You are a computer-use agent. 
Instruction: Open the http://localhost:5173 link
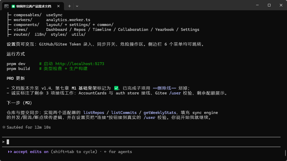(80, 64)
